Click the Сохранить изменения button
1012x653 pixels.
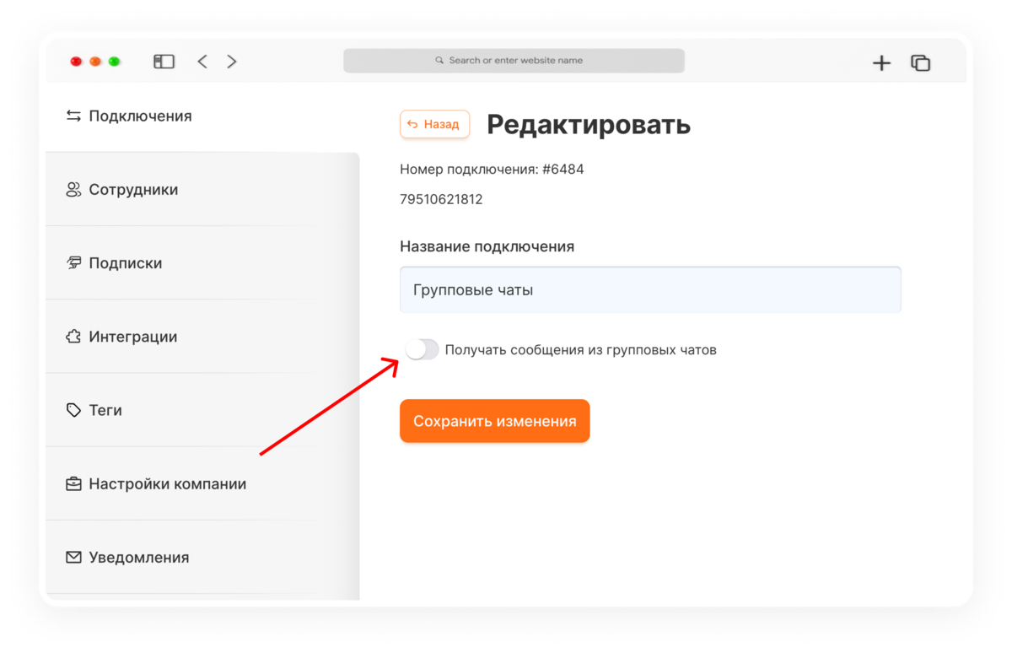click(x=495, y=421)
